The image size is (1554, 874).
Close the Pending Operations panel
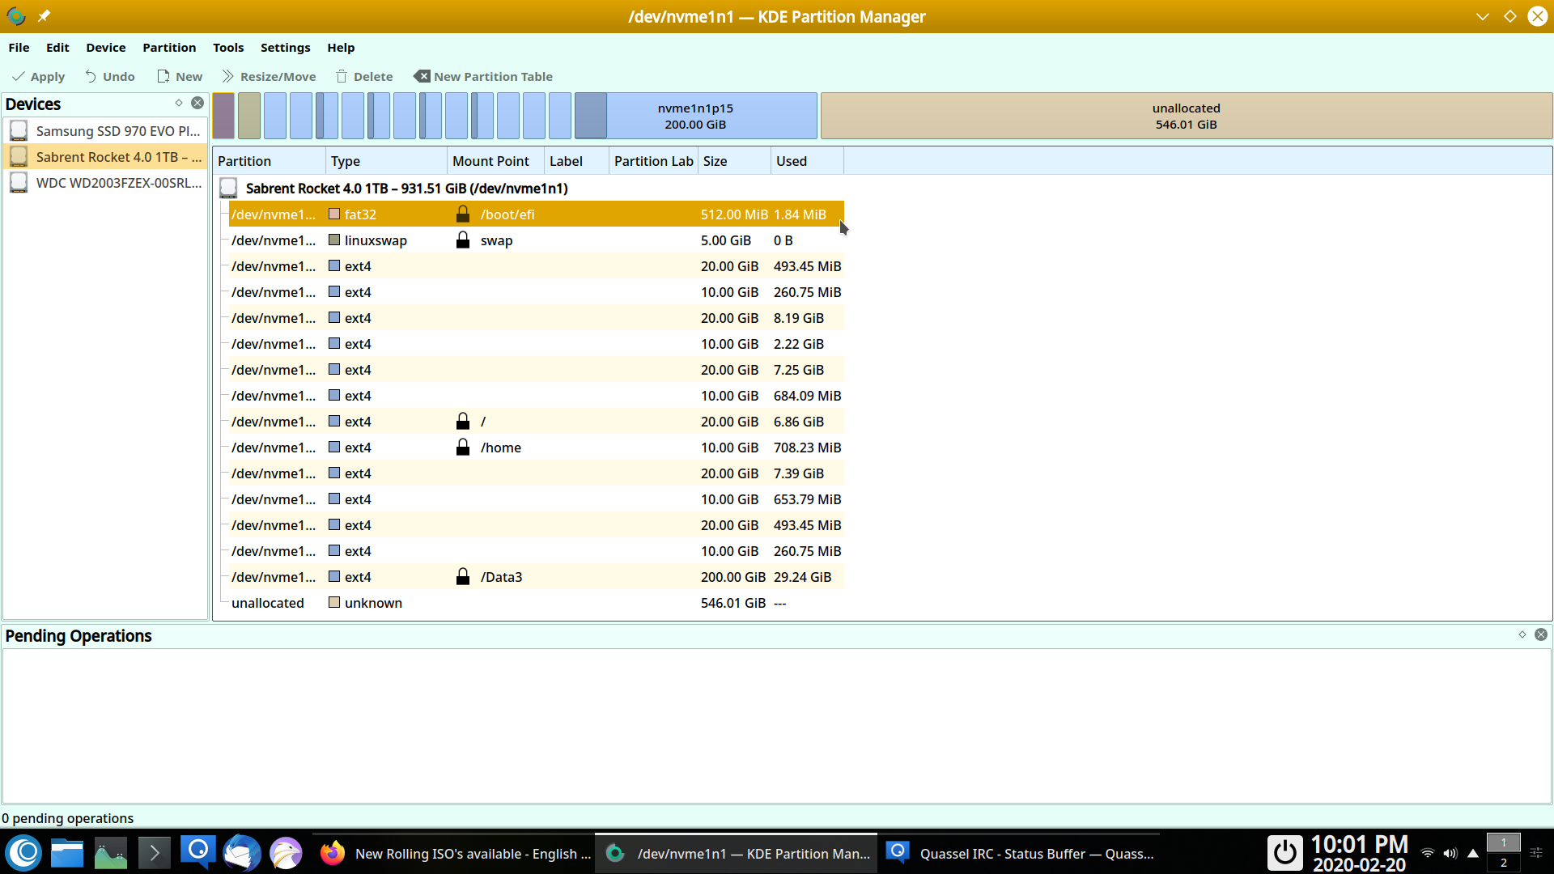tap(1541, 634)
